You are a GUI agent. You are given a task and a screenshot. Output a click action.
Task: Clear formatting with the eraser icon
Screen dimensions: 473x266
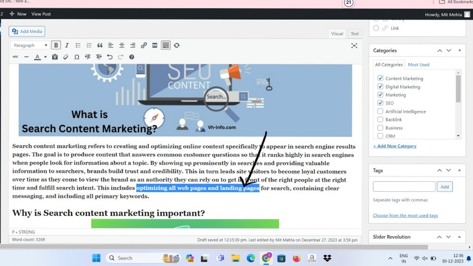click(66, 57)
